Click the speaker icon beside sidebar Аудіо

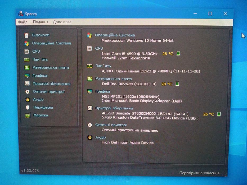[28, 100]
